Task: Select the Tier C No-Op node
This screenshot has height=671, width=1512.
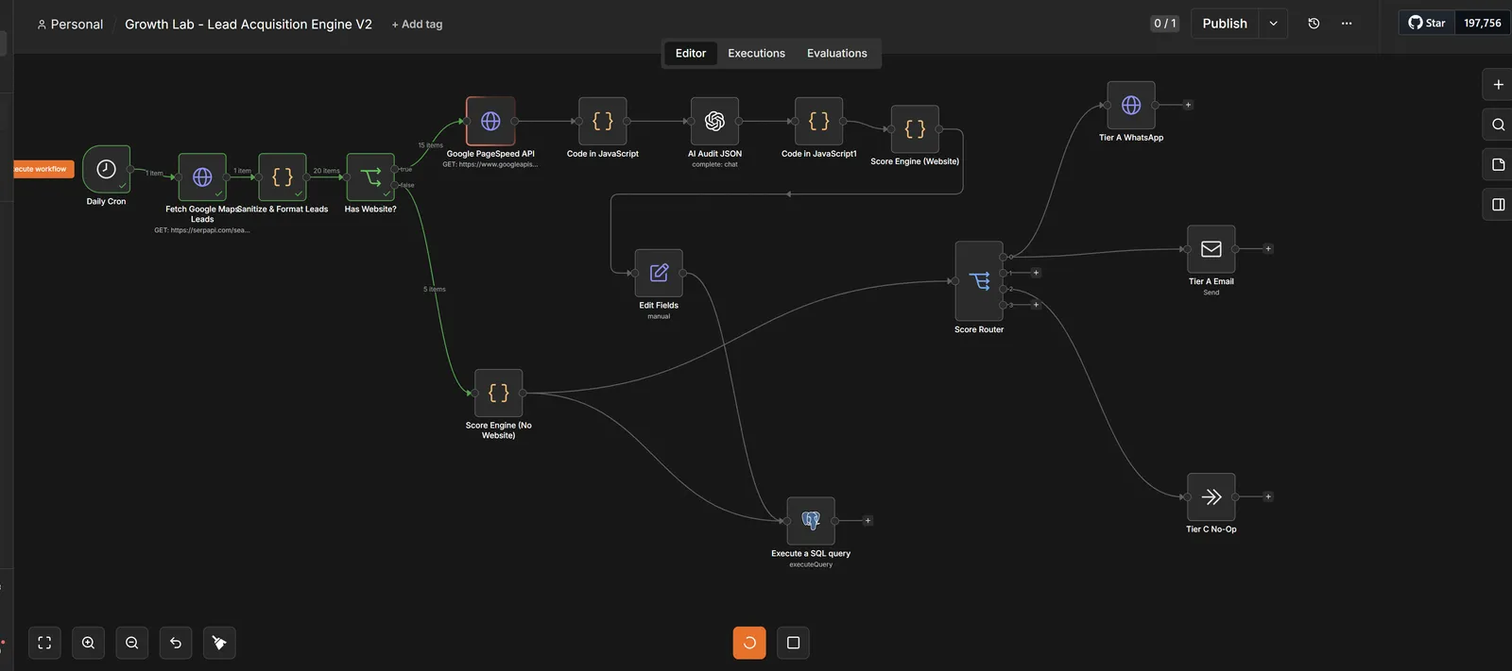Action: pos(1211,496)
